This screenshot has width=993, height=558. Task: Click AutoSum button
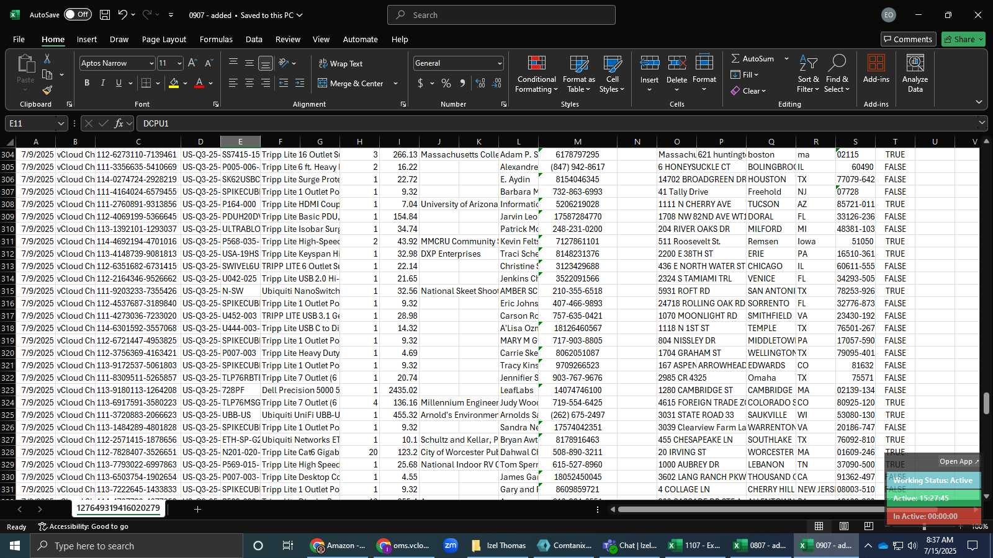[x=752, y=58]
